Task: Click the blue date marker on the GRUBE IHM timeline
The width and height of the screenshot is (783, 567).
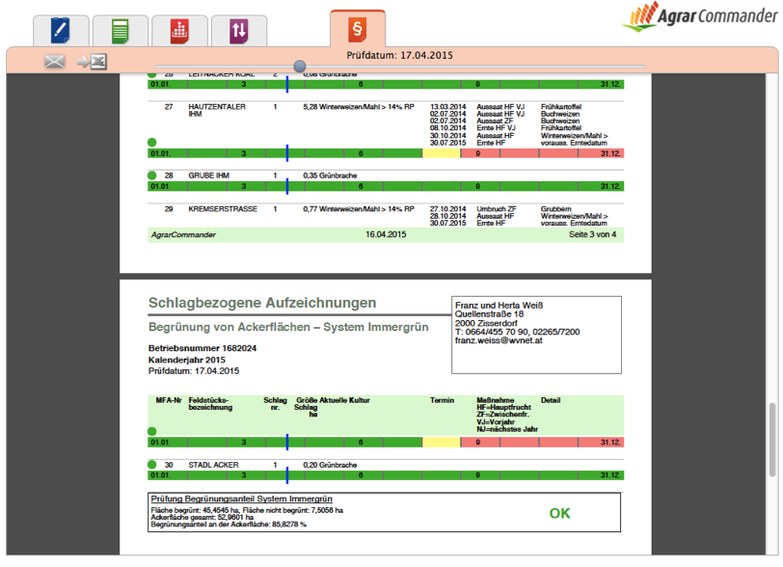Action: click(x=287, y=186)
